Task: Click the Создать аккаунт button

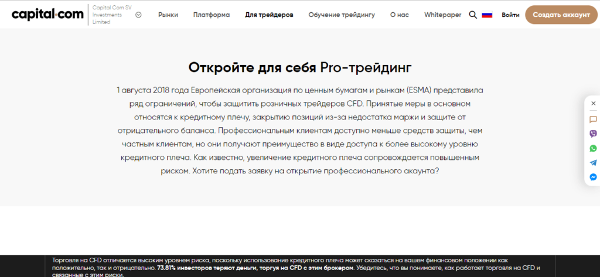Action: click(x=562, y=15)
